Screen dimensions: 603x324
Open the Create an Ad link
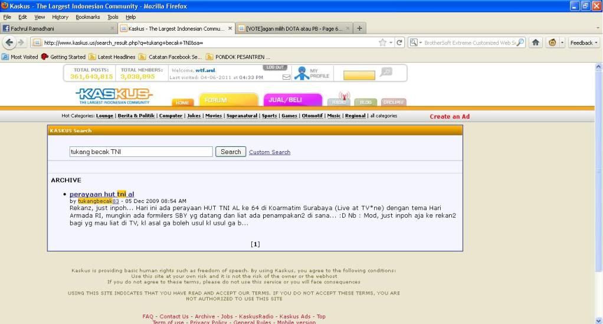450,116
